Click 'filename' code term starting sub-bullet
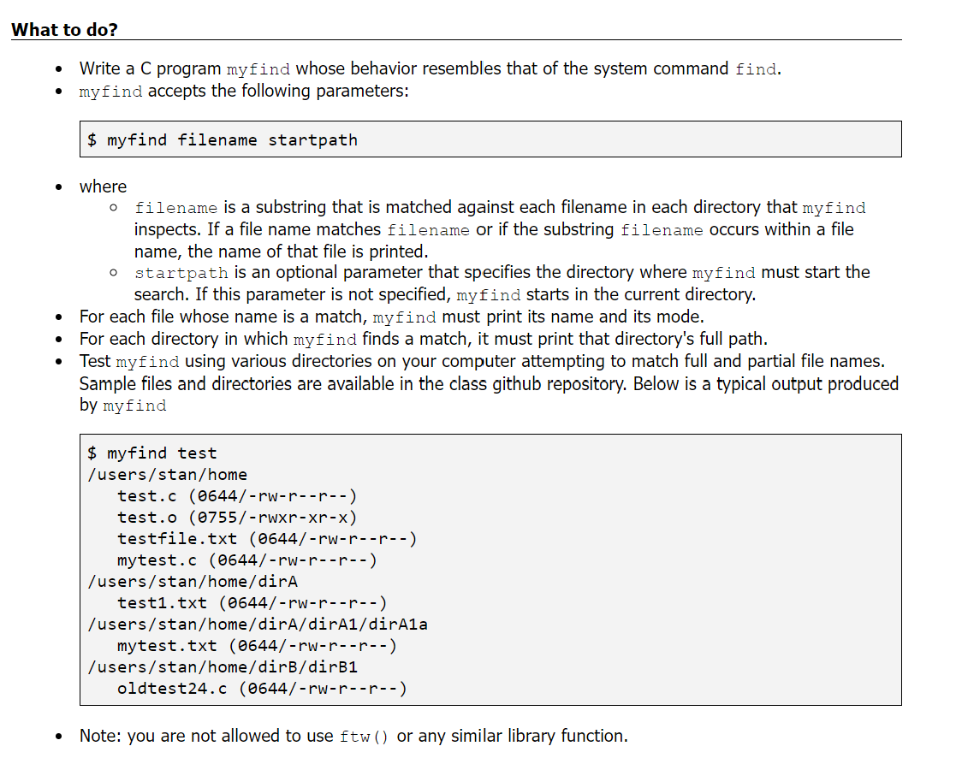 (x=176, y=208)
